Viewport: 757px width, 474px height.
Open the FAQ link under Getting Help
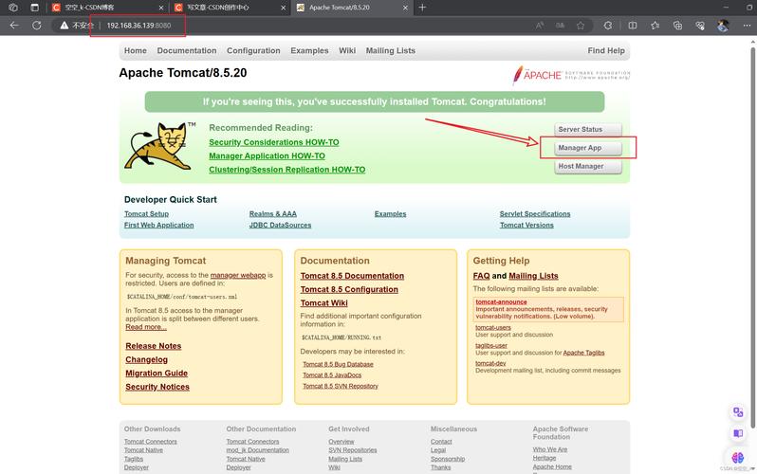click(x=481, y=276)
